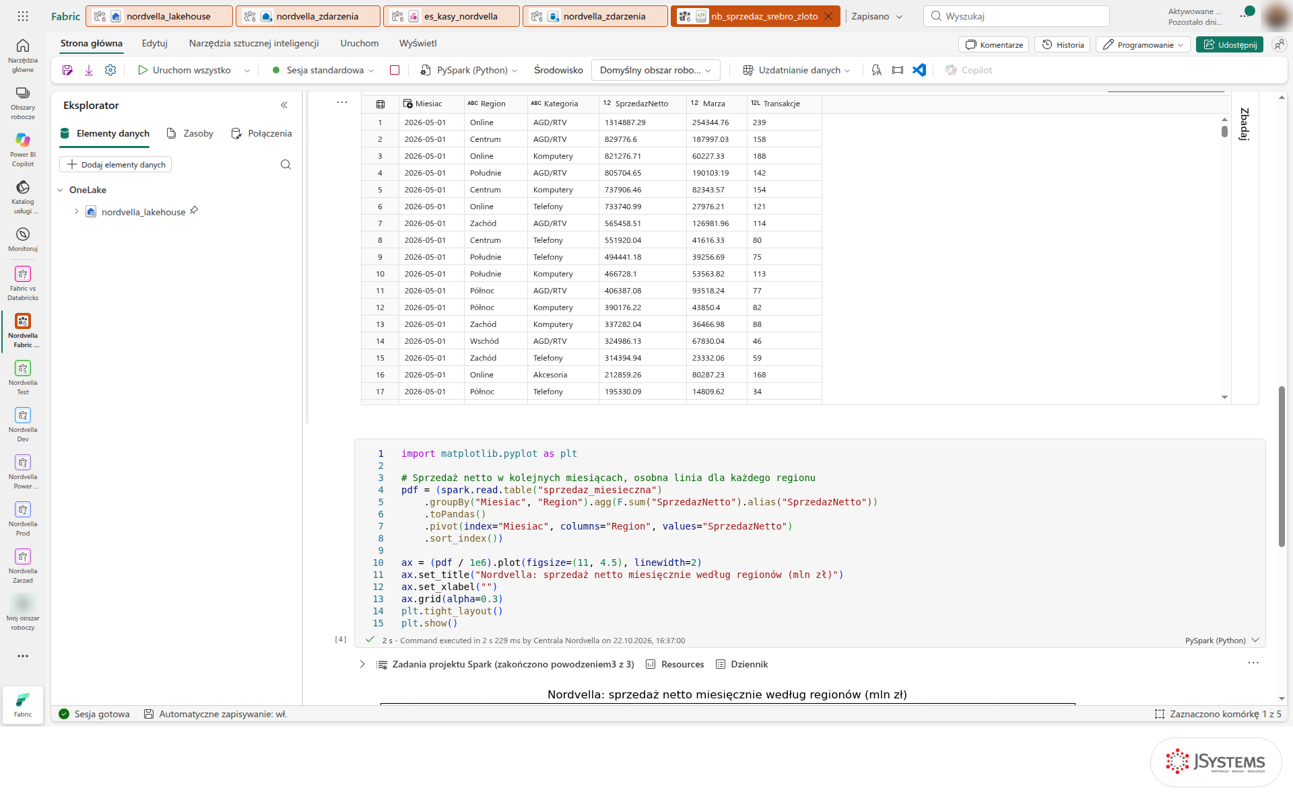Screen dimensions: 1293x798
Task: Open notebook settings gear icon
Action: pos(110,70)
